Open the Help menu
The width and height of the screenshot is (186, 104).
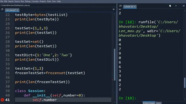point(59,1)
